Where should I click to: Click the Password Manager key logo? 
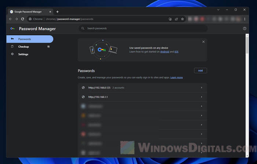click(12, 29)
